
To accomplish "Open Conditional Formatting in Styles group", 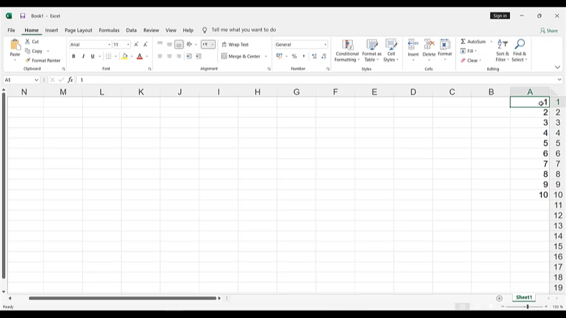I will pyautogui.click(x=347, y=51).
